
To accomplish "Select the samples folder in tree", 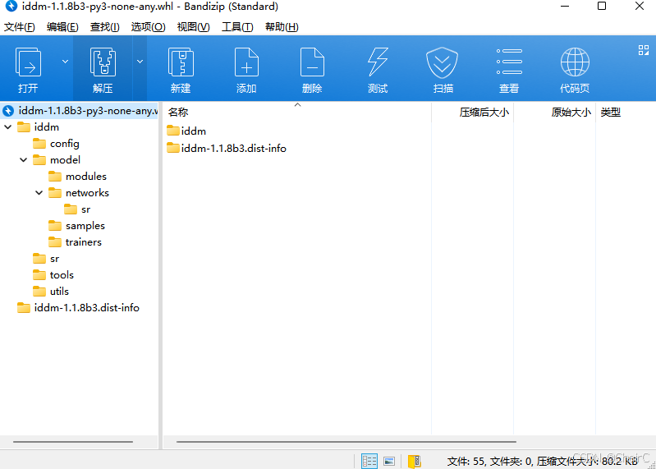I will click(76, 226).
